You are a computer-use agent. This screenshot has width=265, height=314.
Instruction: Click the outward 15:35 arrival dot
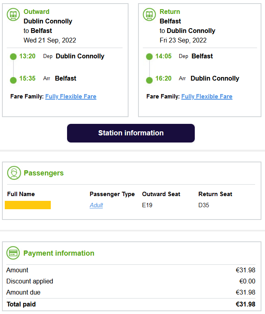point(13,80)
